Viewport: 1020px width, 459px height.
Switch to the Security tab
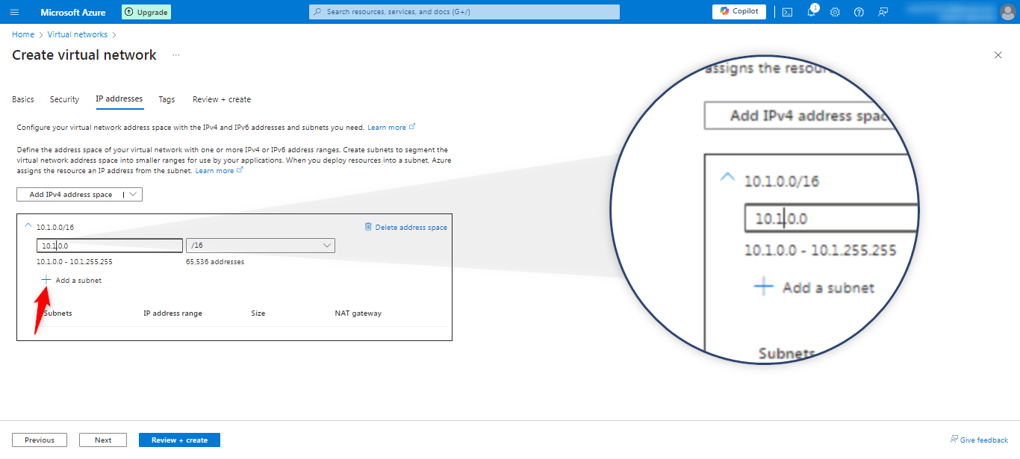(64, 99)
